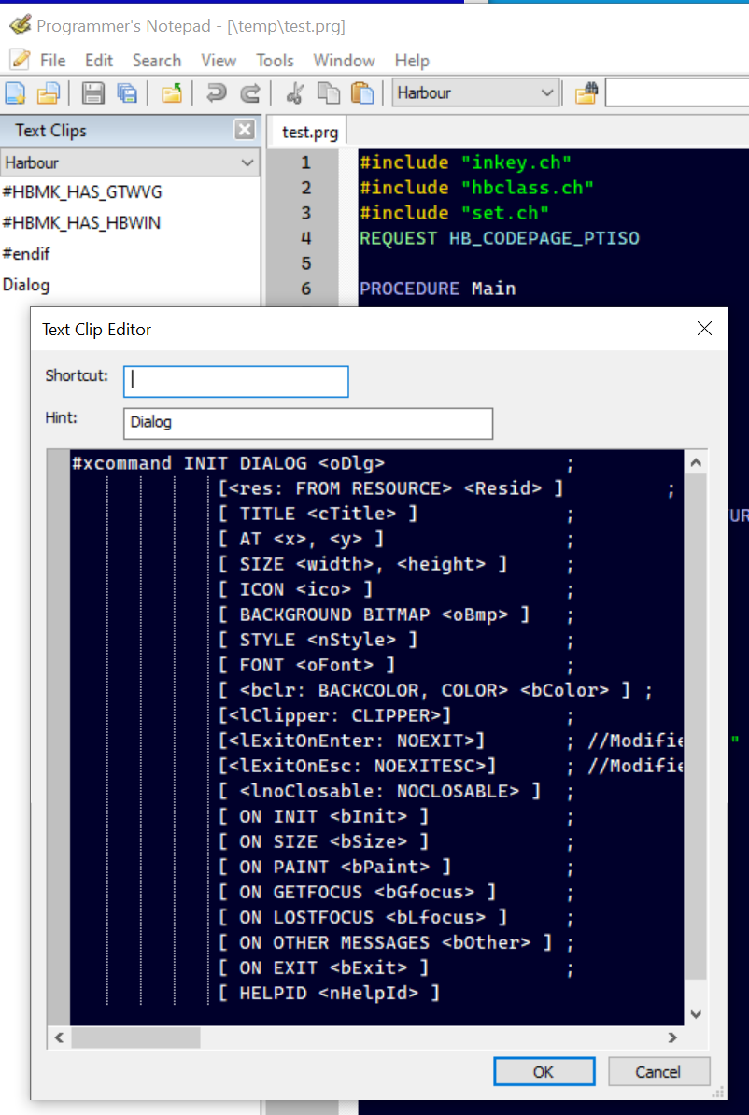Click the Find binoculars icon
Image resolution: width=749 pixels, height=1115 pixels.
pyautogui.click(x=586, y=93)
